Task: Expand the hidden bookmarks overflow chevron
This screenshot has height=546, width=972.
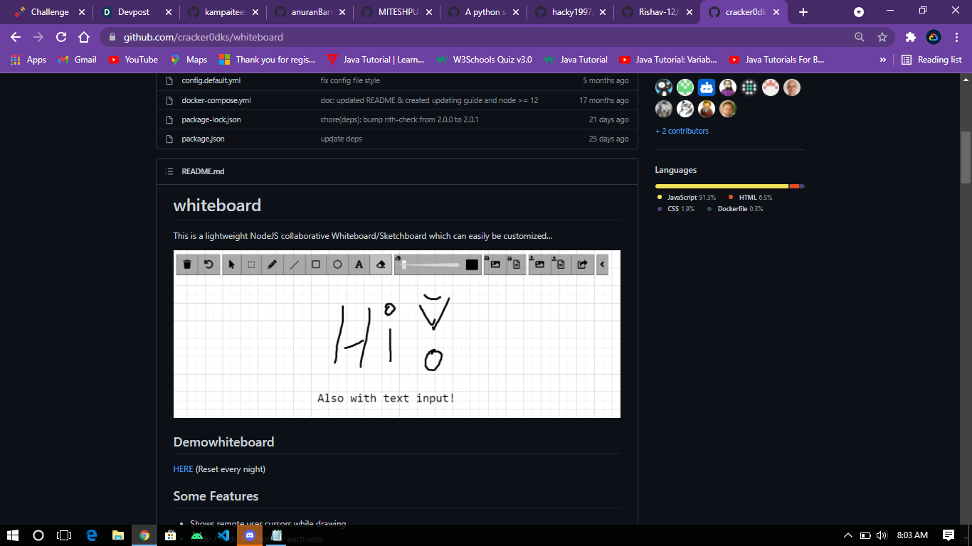Action: pos(883,60)
